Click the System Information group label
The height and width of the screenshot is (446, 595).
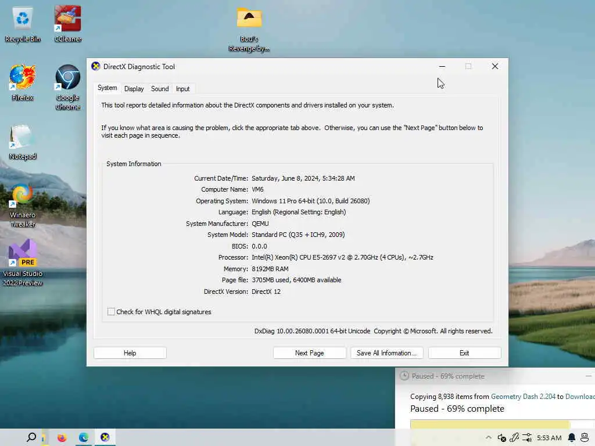(134, 164)
